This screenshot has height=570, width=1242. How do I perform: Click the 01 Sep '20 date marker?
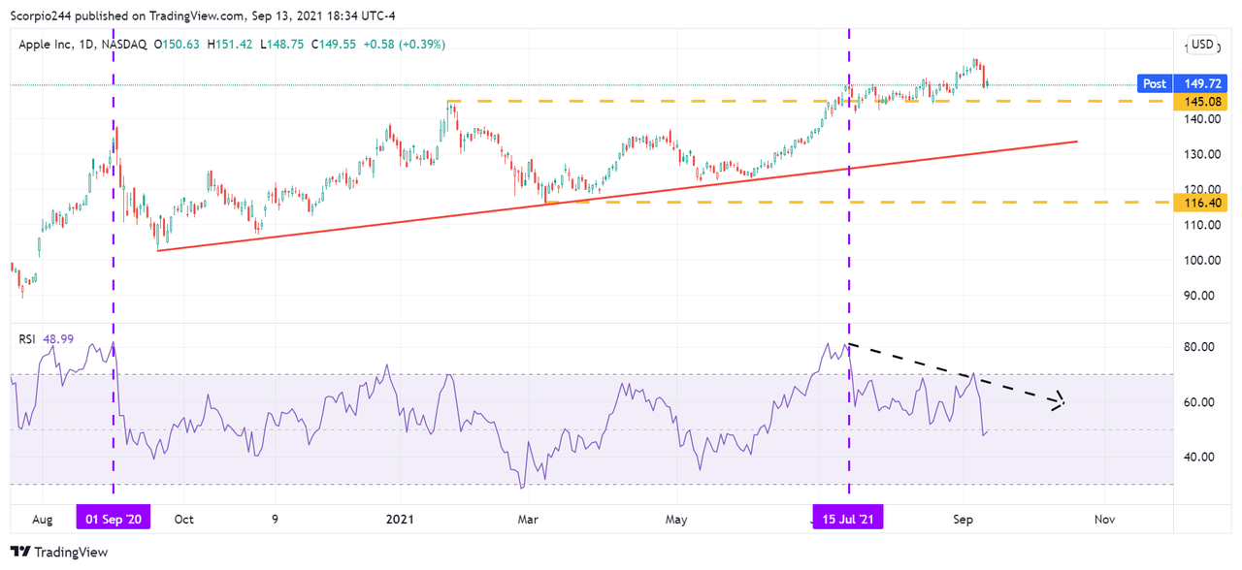114,520
